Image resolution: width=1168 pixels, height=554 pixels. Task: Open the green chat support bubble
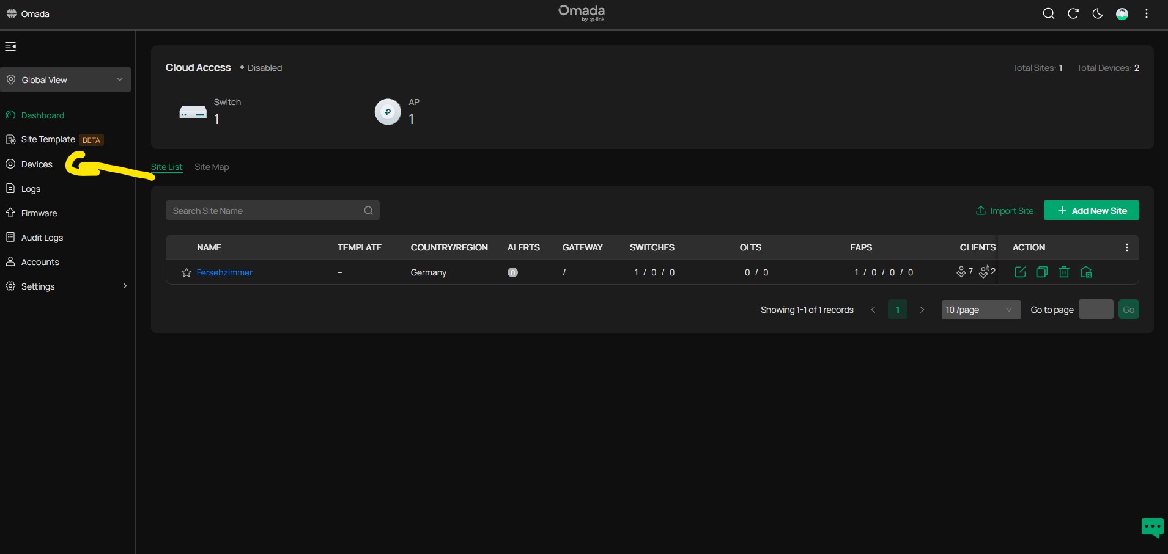pos(1152,527)
